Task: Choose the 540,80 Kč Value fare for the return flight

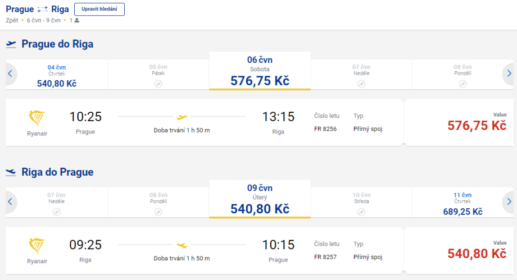Action: [x=477, y=253]
